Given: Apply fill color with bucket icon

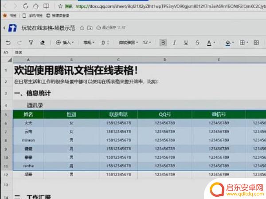Looking at the screenshot, I should pyautogui.click(x=228, y=43).
